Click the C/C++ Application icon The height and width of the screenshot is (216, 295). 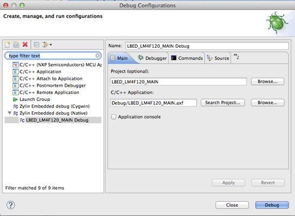click(15, 72)
